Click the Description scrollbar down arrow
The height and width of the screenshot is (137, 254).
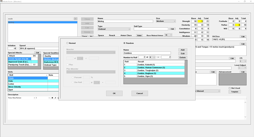click(245, 117)
